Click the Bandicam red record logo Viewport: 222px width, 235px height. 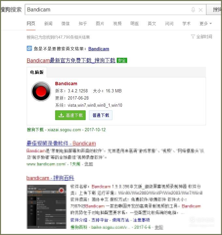[41, 91]
